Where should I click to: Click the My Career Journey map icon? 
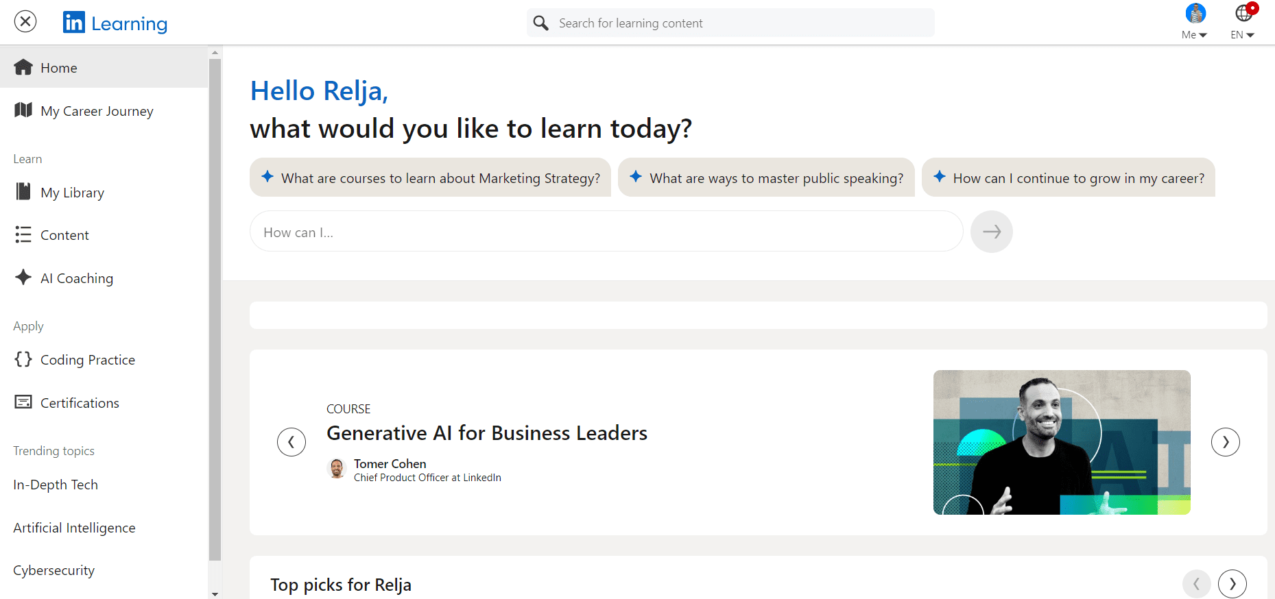[23, 110]
